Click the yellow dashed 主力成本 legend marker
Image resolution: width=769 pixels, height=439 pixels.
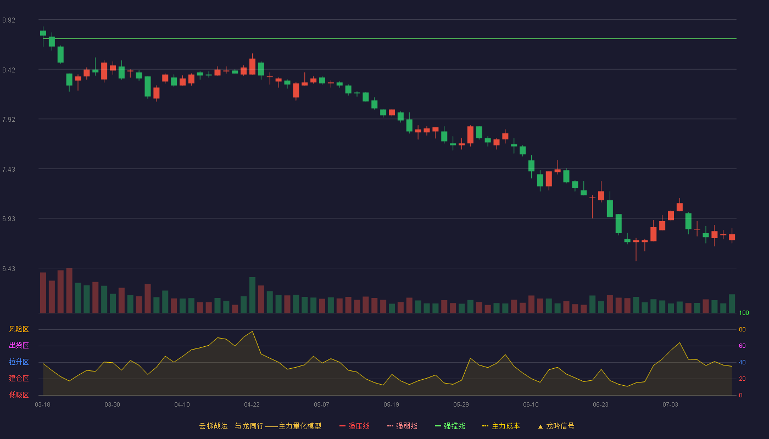[x=485, y=426]
